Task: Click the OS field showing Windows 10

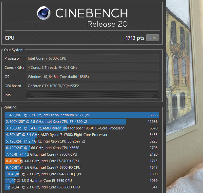Action: [92, 77]
